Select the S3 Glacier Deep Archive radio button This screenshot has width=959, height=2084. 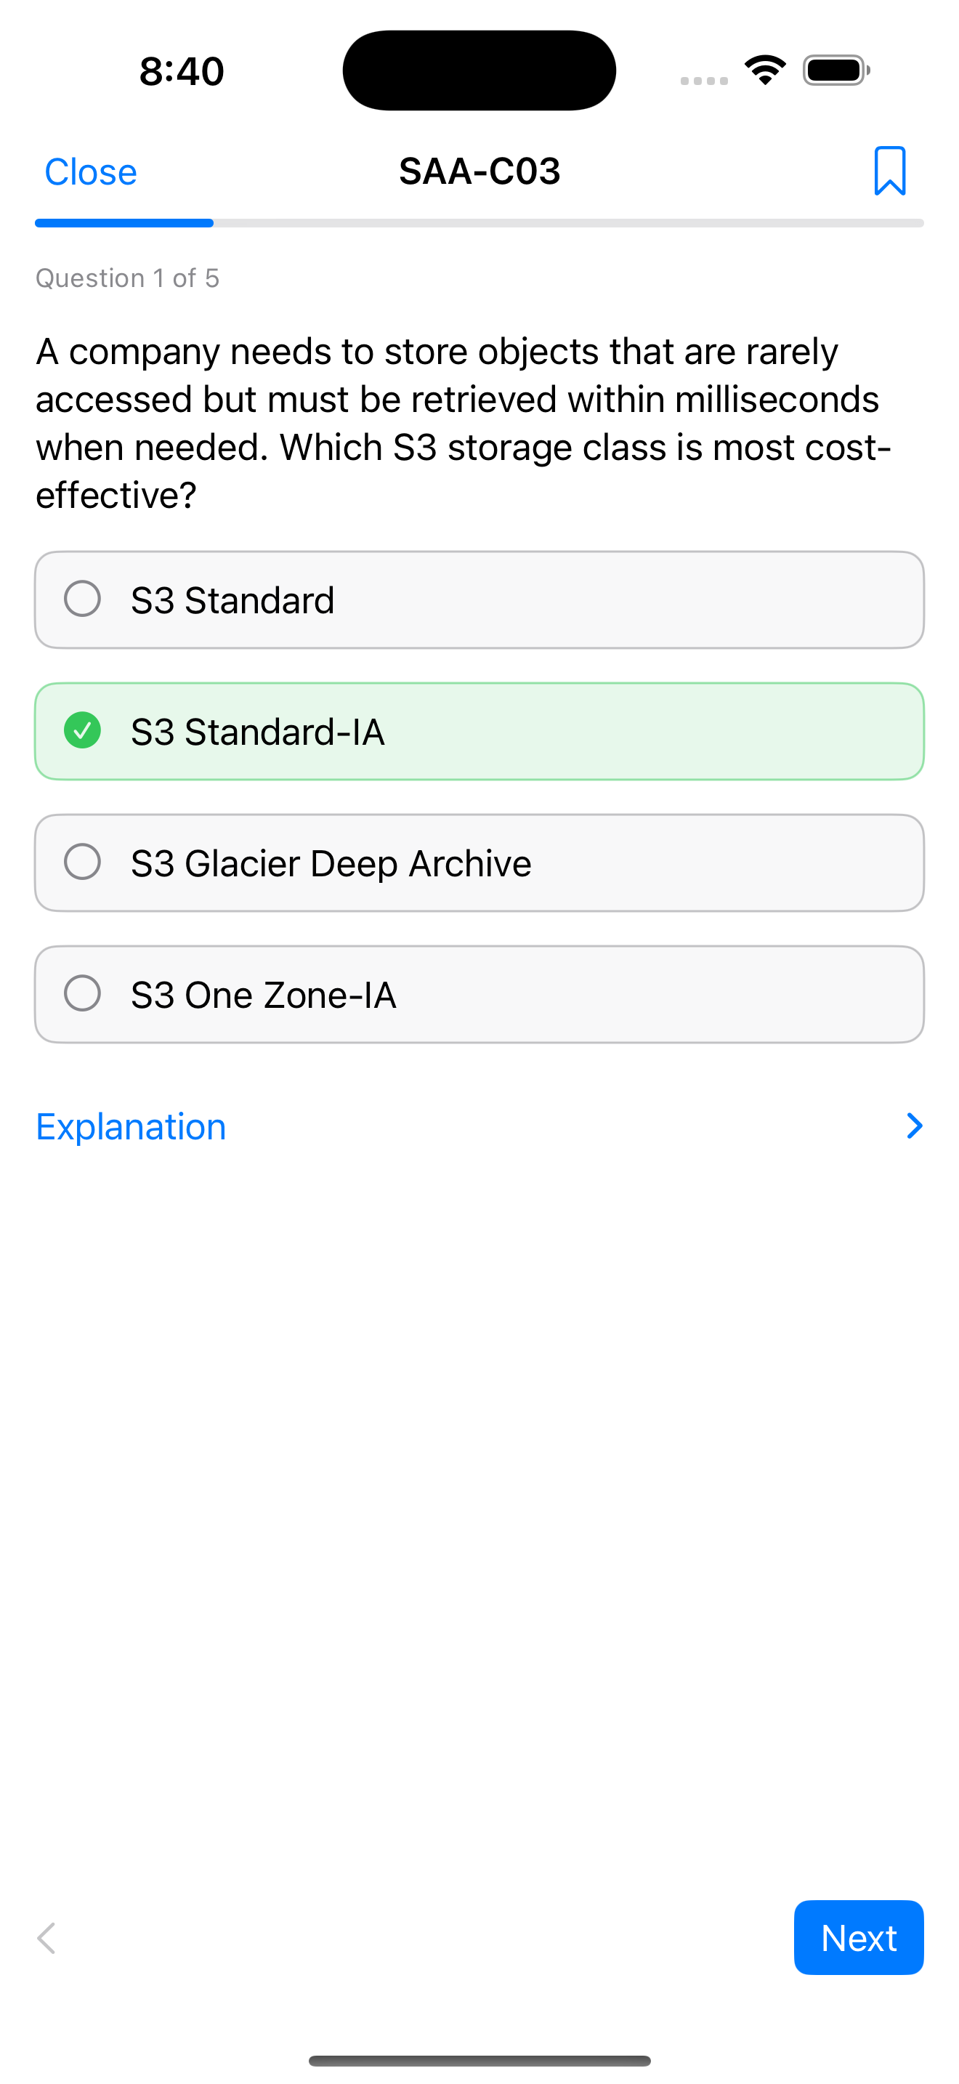(83, 862)
